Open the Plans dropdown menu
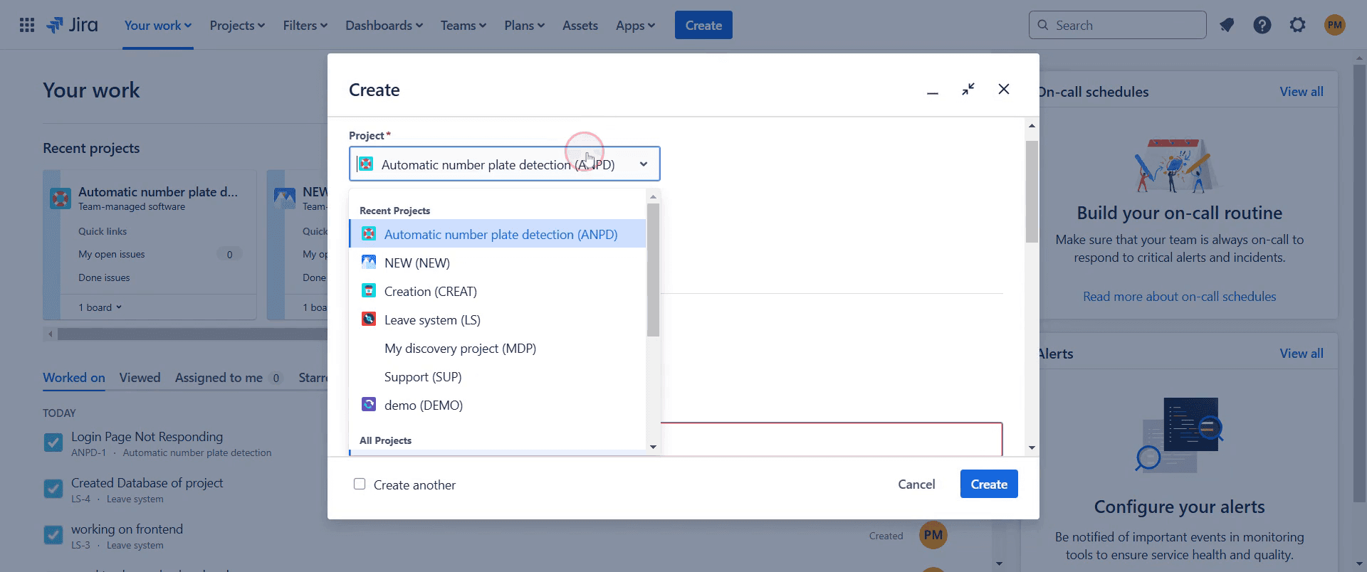Viewport: 1367px width, 572px height. tap(525, 26)
